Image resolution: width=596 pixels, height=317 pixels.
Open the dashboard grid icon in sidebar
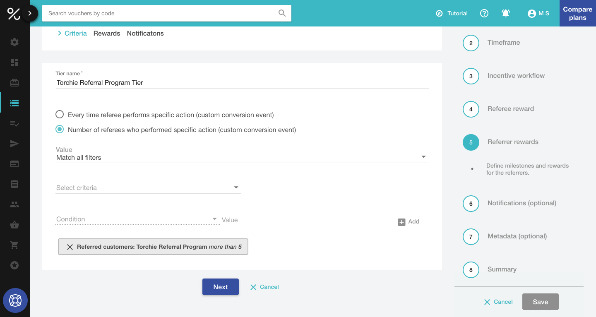(x=14, y=62)
